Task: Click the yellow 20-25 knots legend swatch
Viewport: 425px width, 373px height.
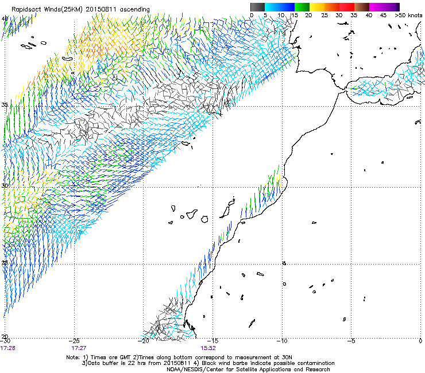Action: (317, 7)
